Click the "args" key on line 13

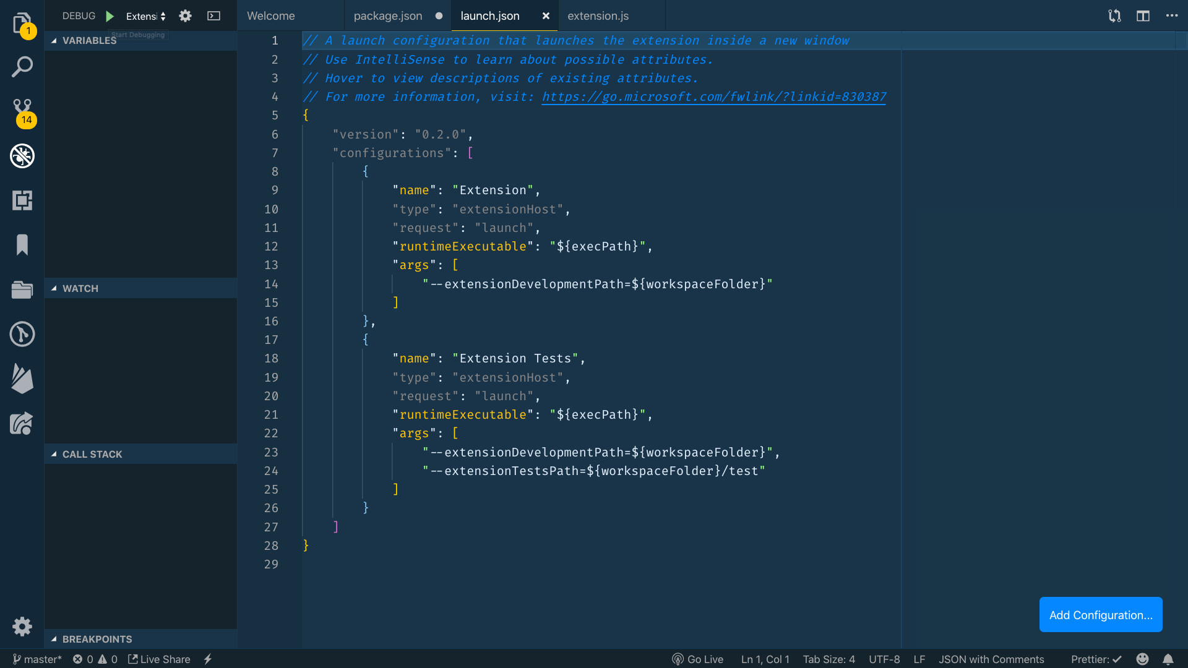tap(414, 265)
